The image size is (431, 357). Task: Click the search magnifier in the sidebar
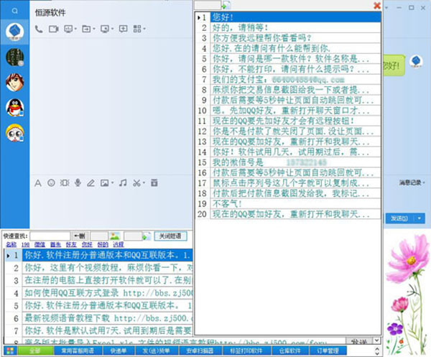coord(14,11)
